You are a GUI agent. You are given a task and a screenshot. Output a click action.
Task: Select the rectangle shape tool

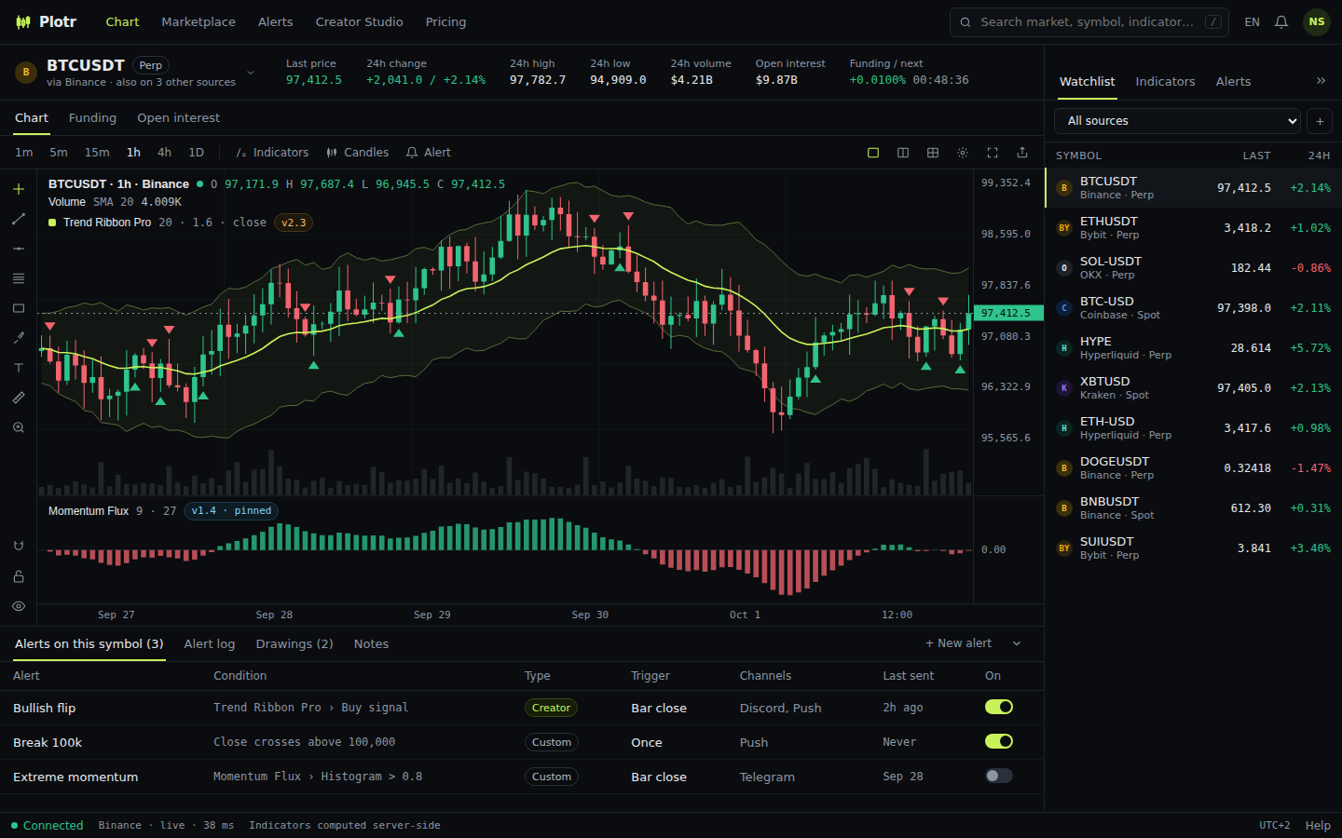[x=19, y=308]
